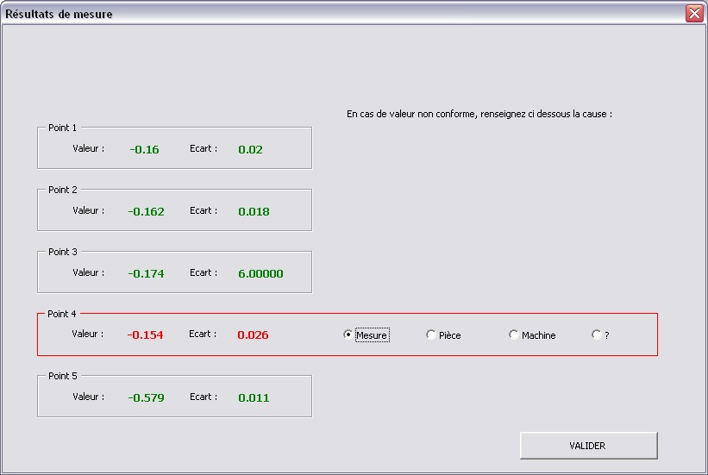Click the red Ecart value 0.026
Viewport: 708px width, 475px height.
[253, 335]
